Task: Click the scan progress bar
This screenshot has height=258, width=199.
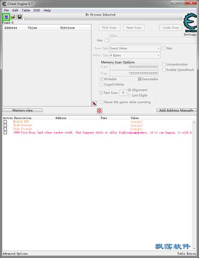Action: (103, 19)
